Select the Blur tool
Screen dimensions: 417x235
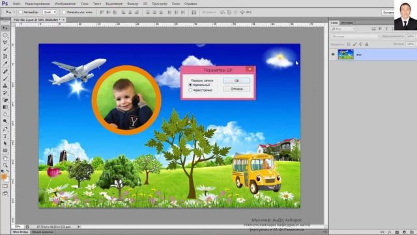[x=5, y=114]
